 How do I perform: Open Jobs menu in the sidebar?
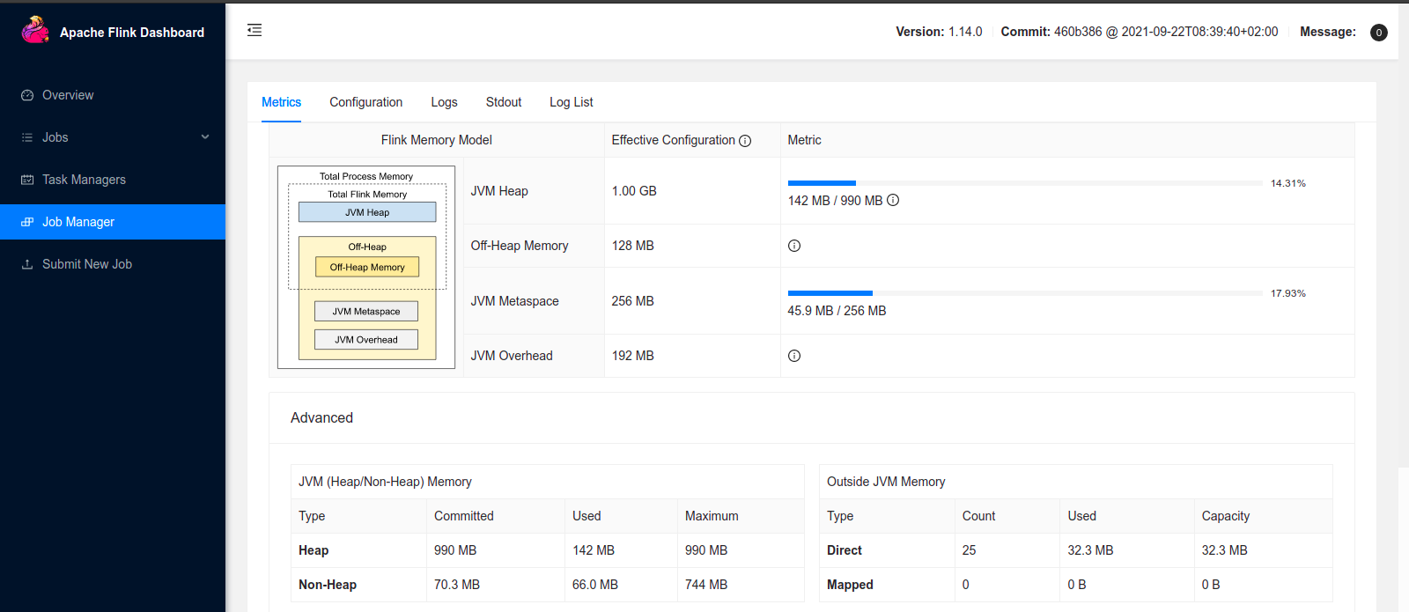pos(113,137)
